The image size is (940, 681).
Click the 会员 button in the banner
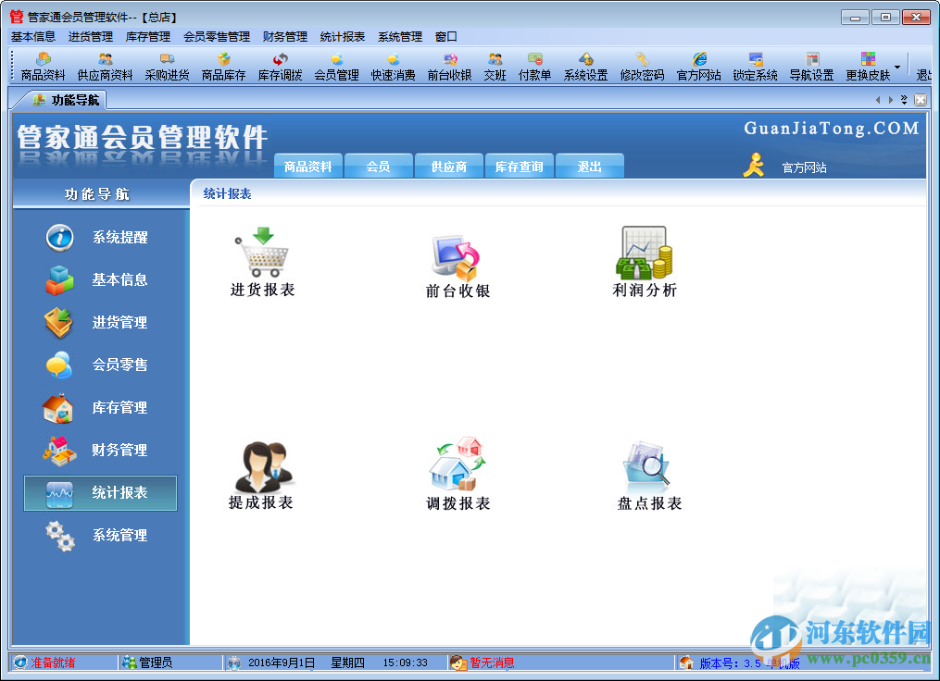coord(378,166)
